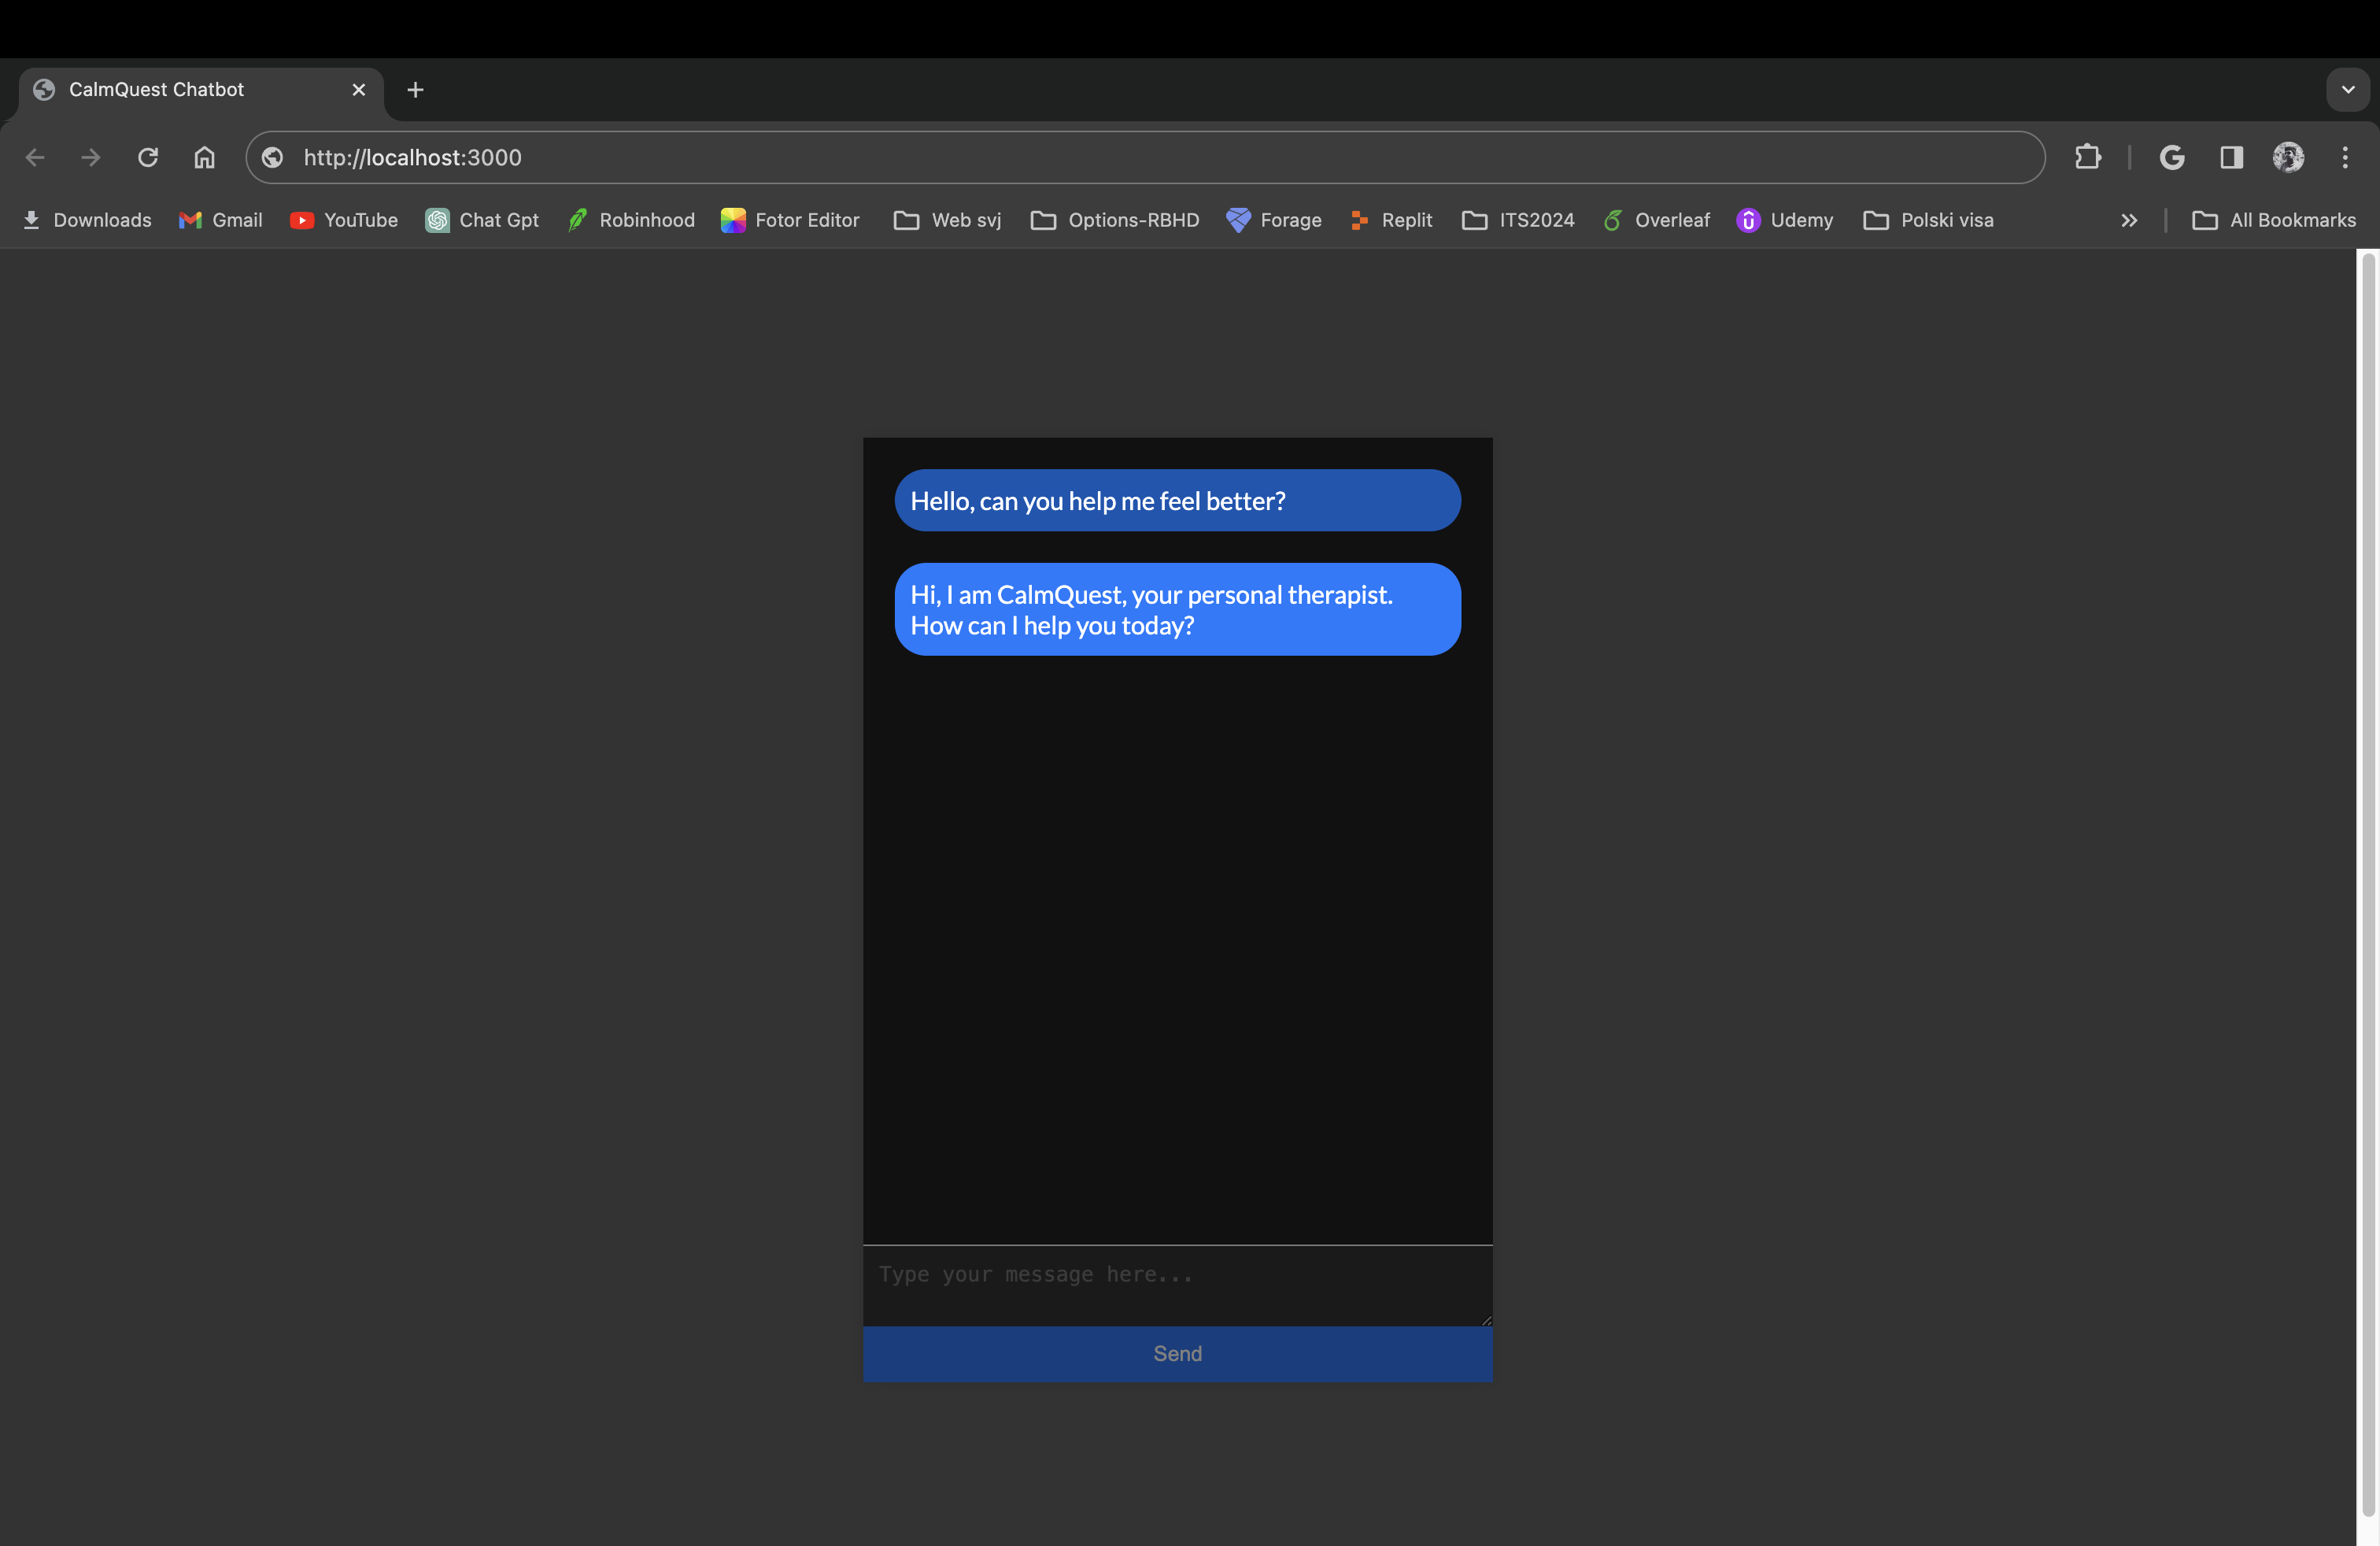Open the YouTube bookmark
Image resolution: width=2380 pixels, height=1546 pixels.
(344, 220)
